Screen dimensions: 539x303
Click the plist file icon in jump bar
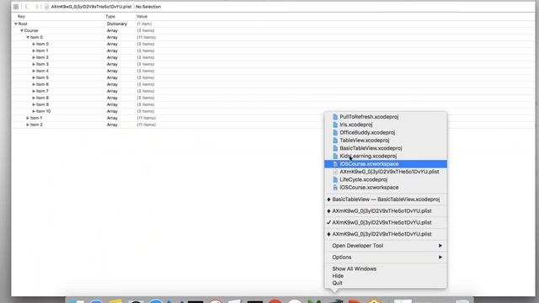pyautogui.click(x=46, y=7)
